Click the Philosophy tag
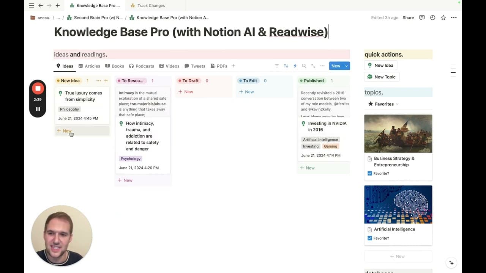Screen dimensions: 486x273 69,109
